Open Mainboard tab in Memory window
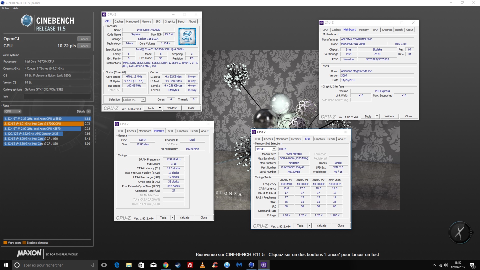 tap(145, 131)
